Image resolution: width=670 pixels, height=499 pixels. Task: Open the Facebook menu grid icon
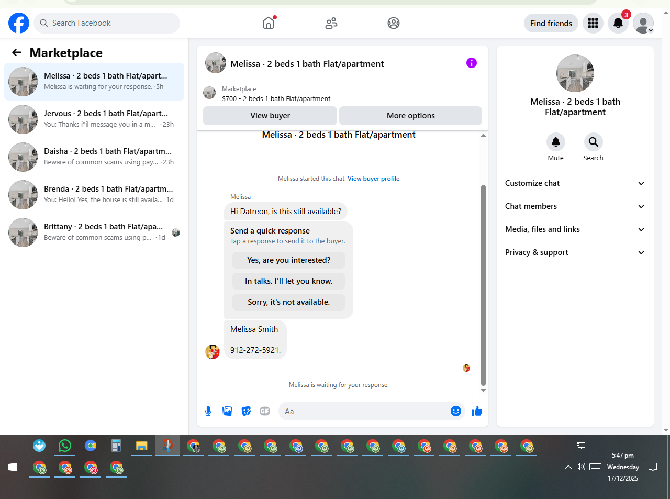click(x=593, y=23)
